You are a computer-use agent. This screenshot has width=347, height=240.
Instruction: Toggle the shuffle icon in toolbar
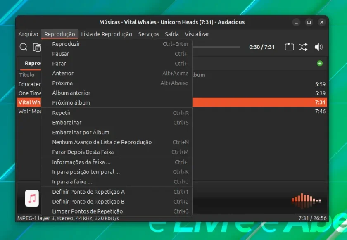303,47
